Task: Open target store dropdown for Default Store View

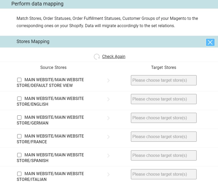Action: point(164,80)
